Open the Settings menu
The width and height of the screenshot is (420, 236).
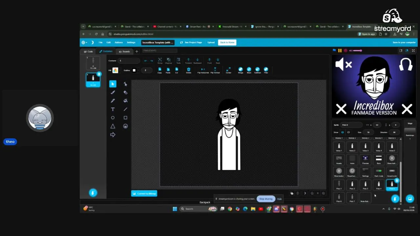(x=131, y=42)
